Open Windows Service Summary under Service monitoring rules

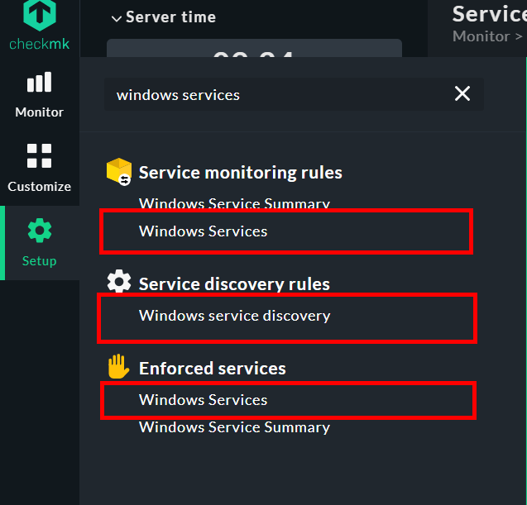(x=234, y=203)
